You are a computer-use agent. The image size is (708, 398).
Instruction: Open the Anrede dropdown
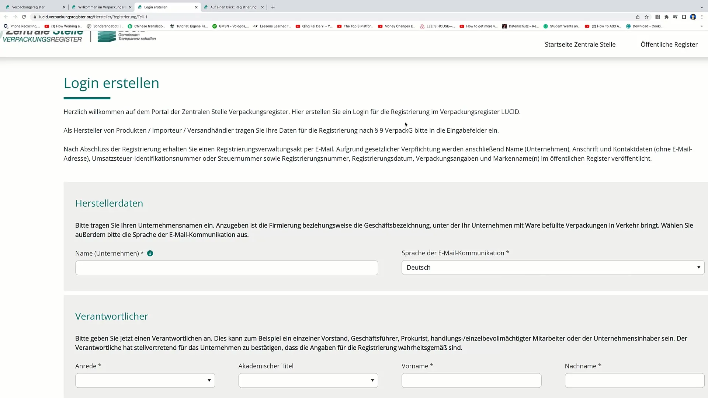(145, 380)
